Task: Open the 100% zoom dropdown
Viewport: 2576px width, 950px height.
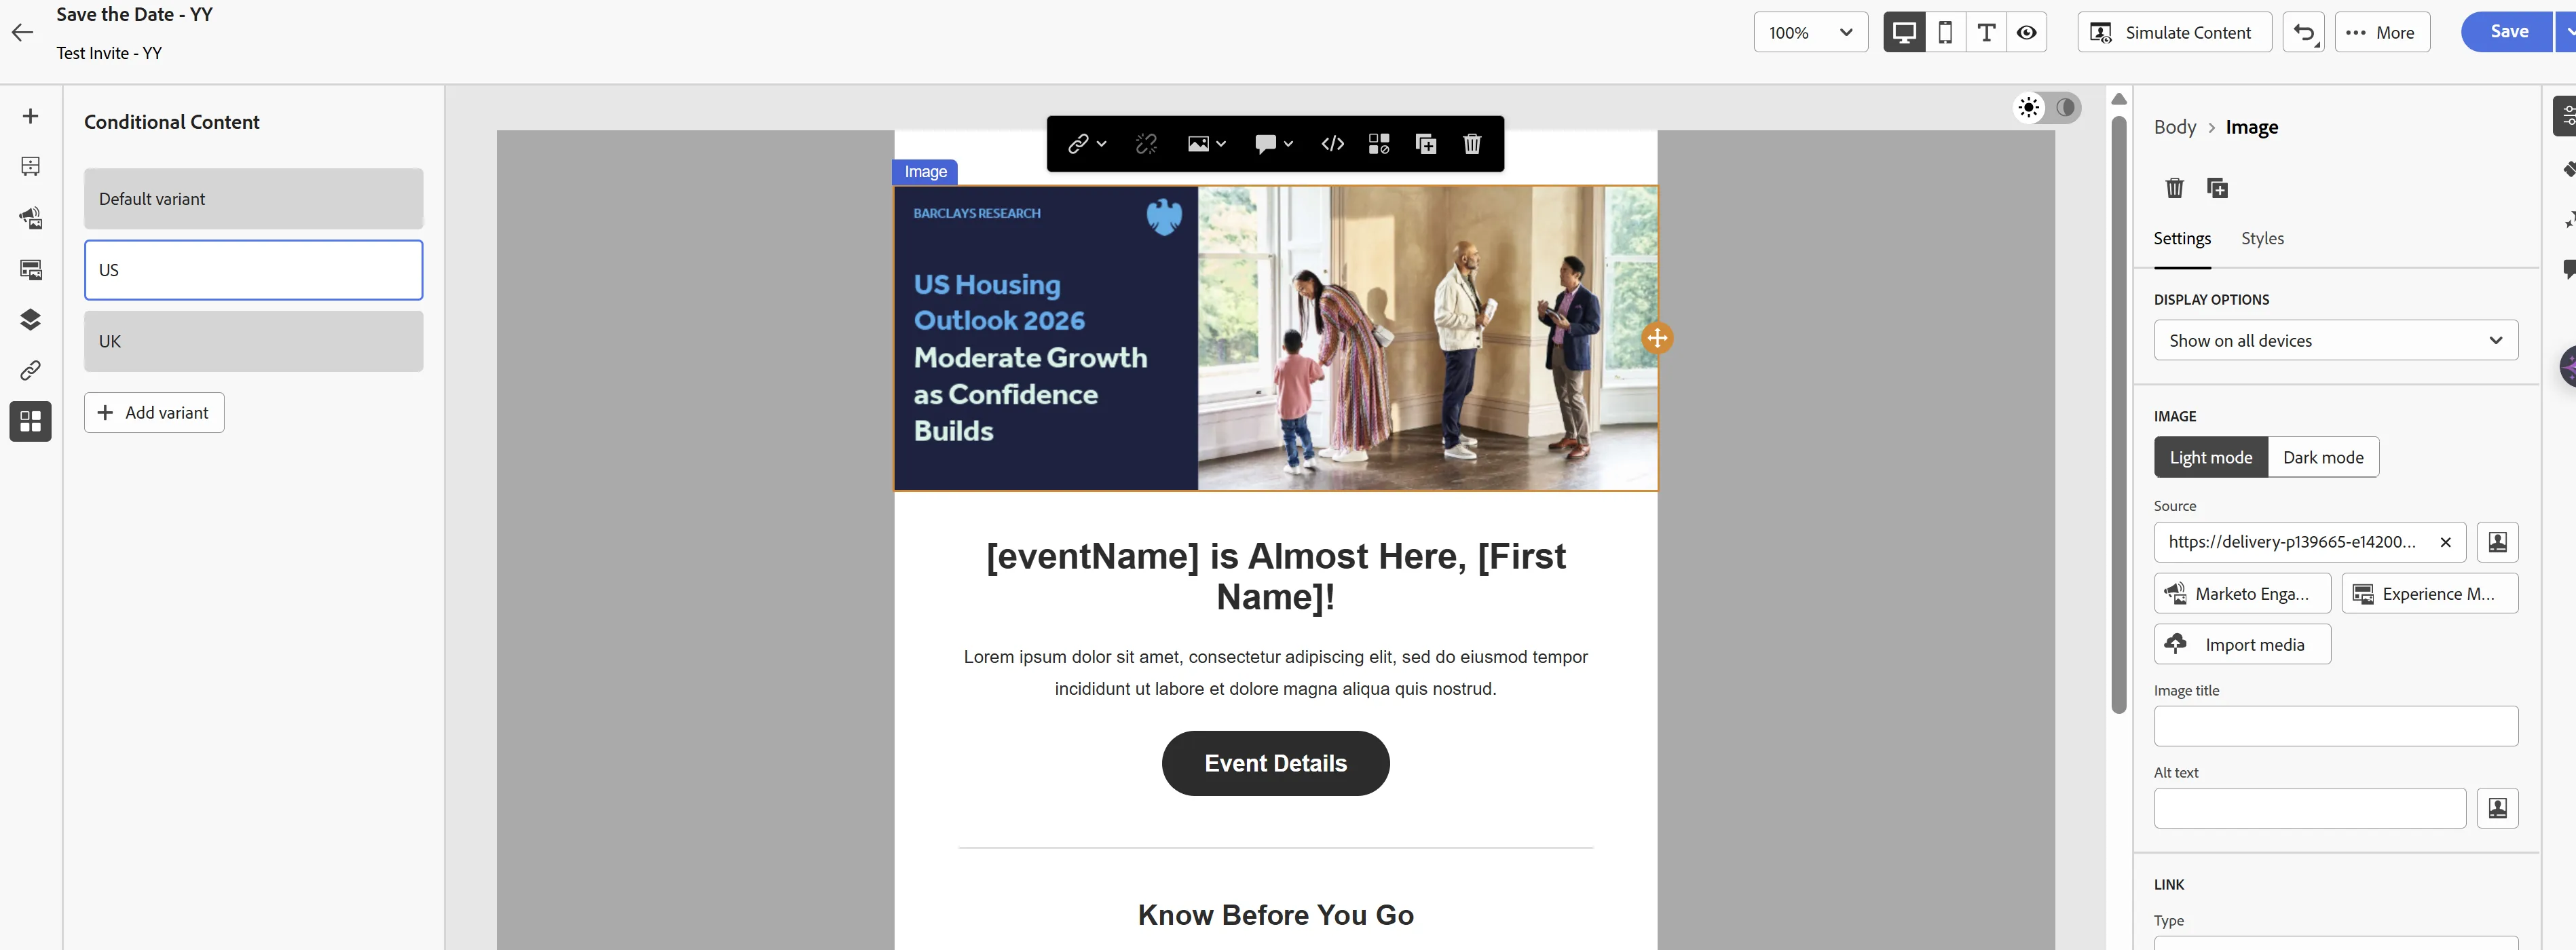Action: pos(1810,32)
